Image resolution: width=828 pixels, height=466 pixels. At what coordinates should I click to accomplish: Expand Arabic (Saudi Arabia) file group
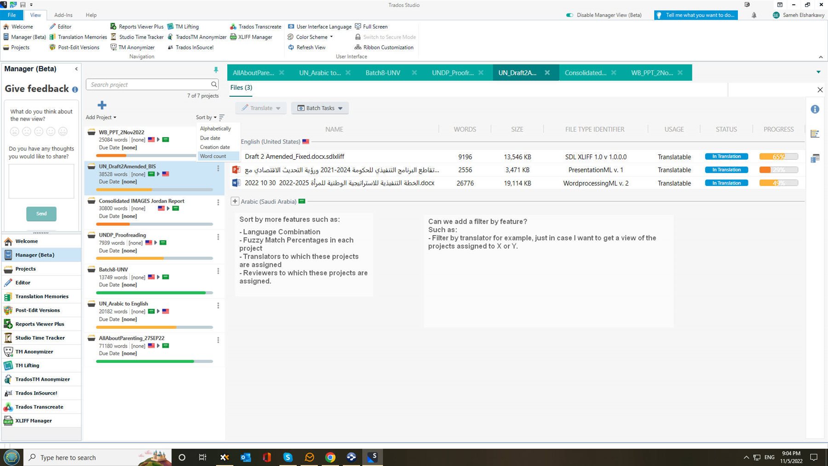pos(235,201)
